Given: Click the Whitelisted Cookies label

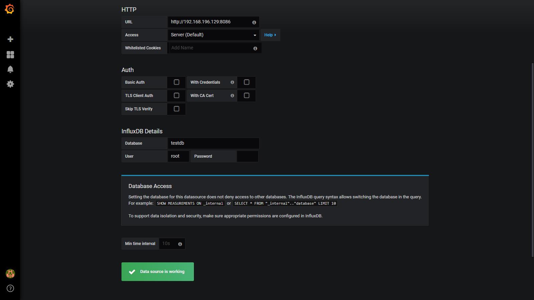Looking at the screenshot, I should pos(143,48).
